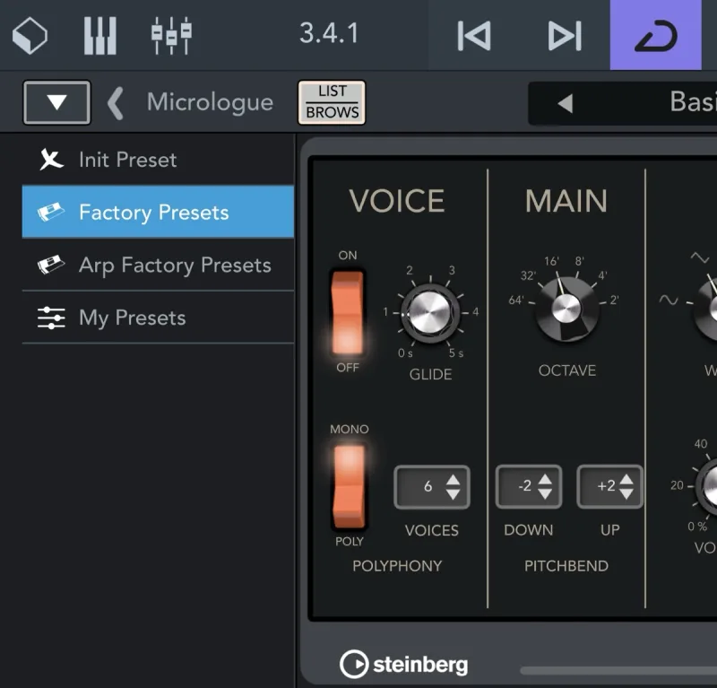This screenshot has height=688, width=717.
Task: Toggle the purple cycle loop button
Action: coord(656,35)
